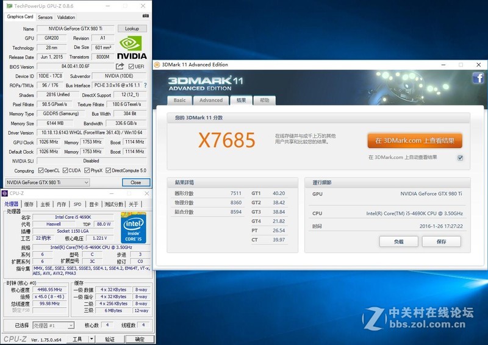Click the NVIDIA logo in GPU-Z
The image size is (488, 345).
(132, 48)
